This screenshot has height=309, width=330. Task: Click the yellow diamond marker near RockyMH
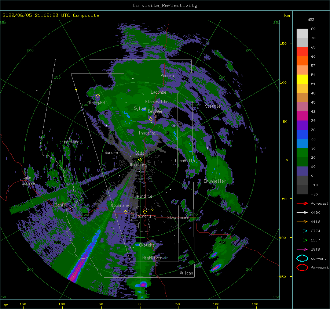point(98,96)
